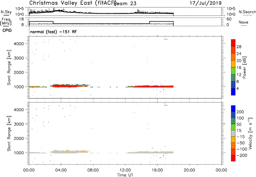Click the 'Velocity [m s-1]' color bar title

[x=250, y=133]
